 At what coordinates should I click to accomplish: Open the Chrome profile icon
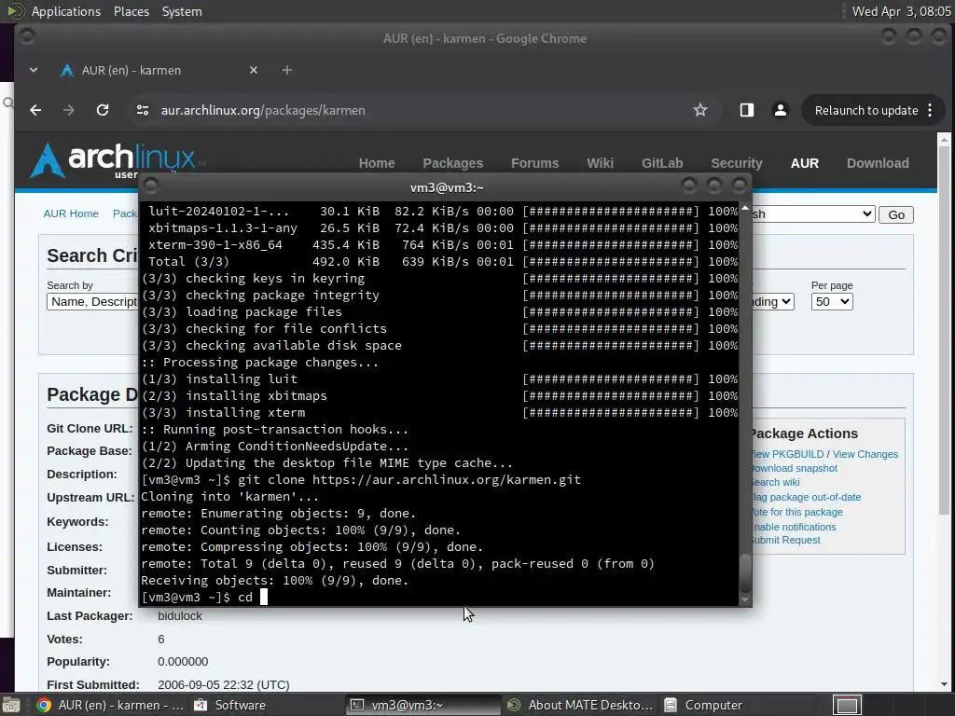pyautogui.click(x=781, y=110)
